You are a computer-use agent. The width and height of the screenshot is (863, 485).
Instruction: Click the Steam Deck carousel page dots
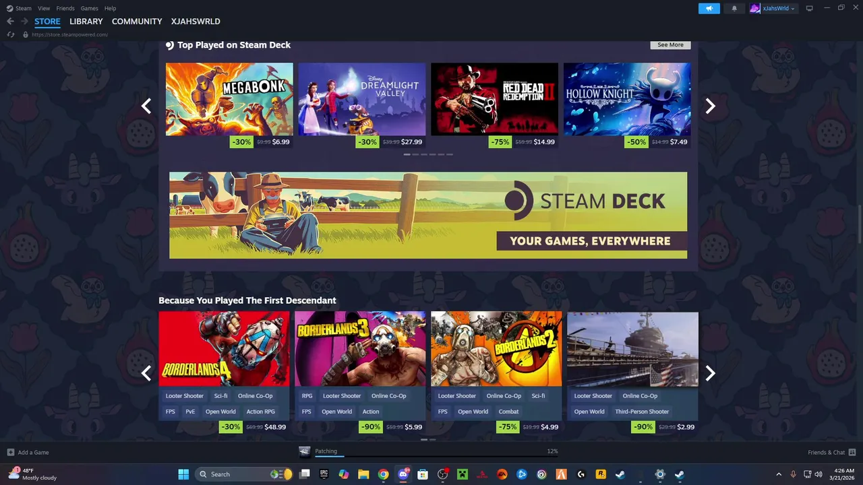pyautogui.click(x=428, y=154)
